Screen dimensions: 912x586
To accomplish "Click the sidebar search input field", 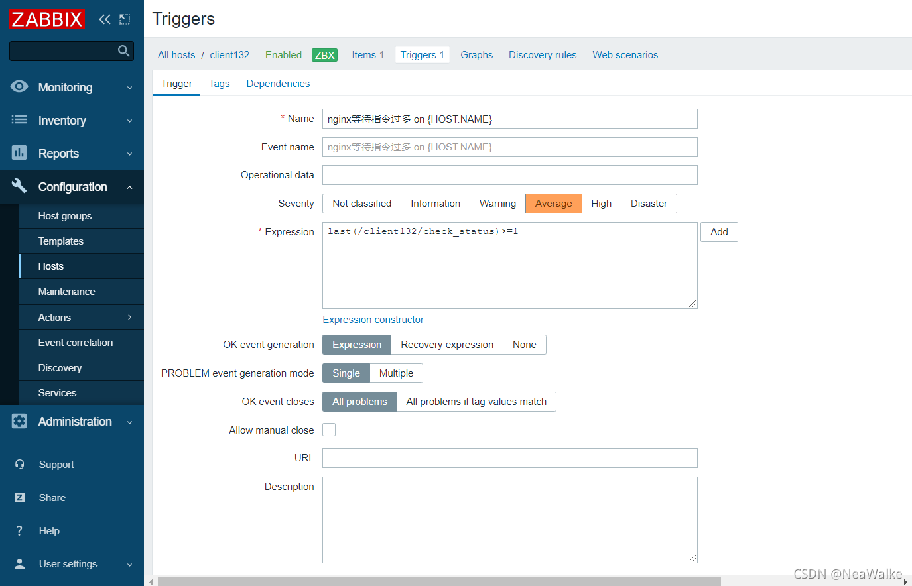I will [x=72, y=51].
